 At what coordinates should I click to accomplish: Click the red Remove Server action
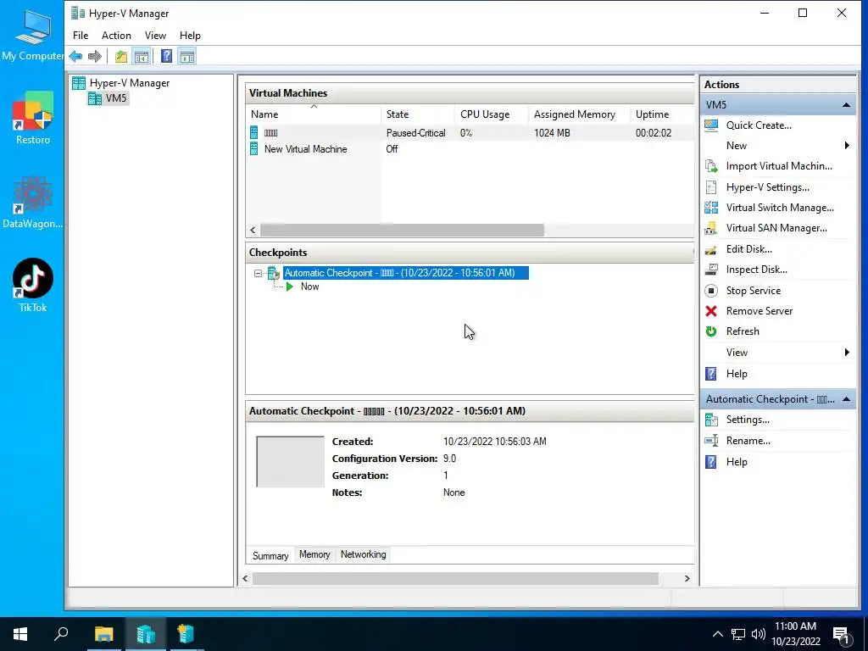[759, 311]
